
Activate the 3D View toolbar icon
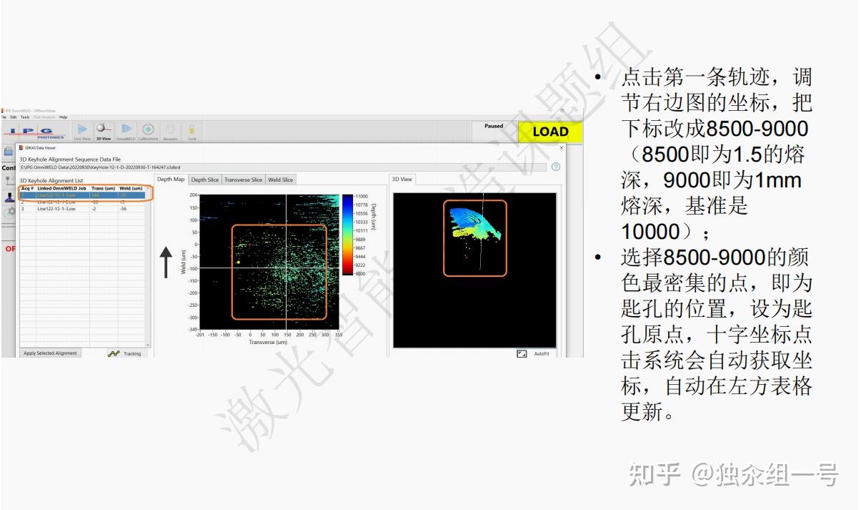click(104, 130)
